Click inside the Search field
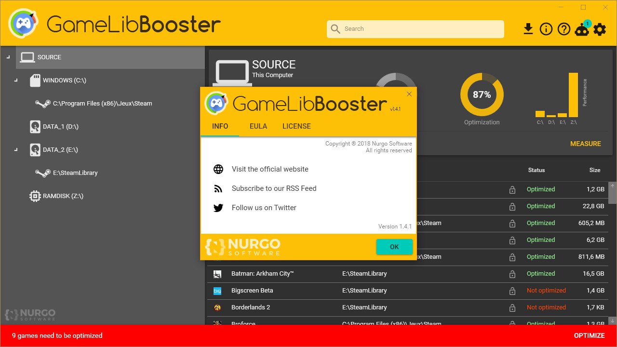The image size is (617, 347). pyautogui.click(x=415, y=29)
